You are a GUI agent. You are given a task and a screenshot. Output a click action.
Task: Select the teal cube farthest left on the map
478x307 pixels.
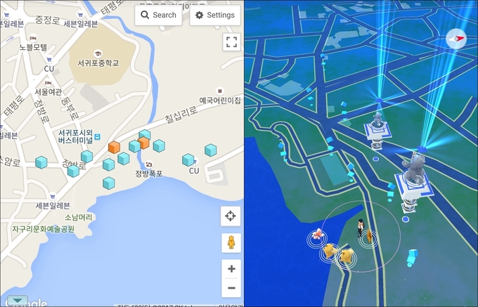41,162
